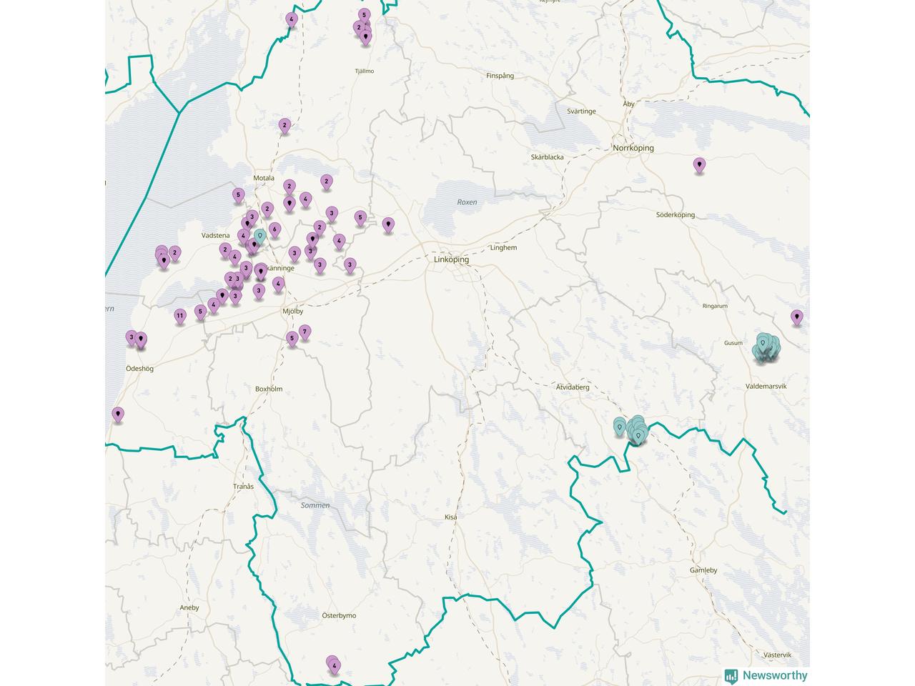The image size is (915, 686).
Task: Click the Österbymo place label
Action: 339,615
